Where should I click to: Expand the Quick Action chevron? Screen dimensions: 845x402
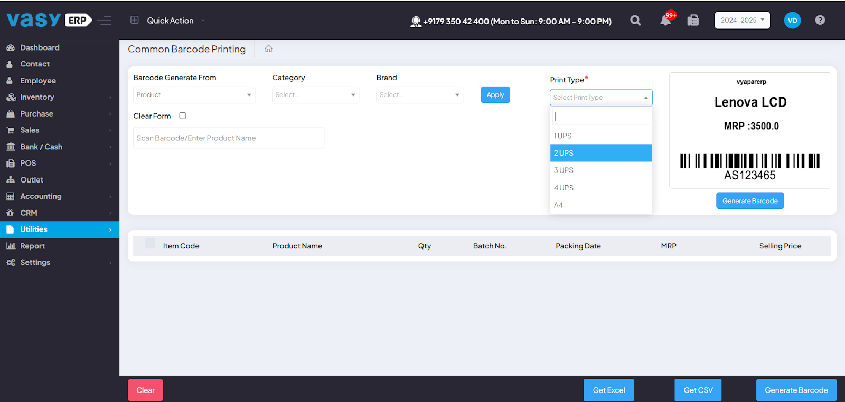pos(203,21)
